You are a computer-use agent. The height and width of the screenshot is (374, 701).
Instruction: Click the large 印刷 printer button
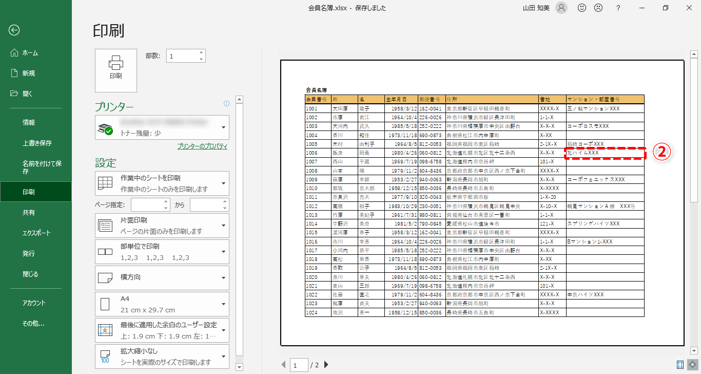[116, 70]
